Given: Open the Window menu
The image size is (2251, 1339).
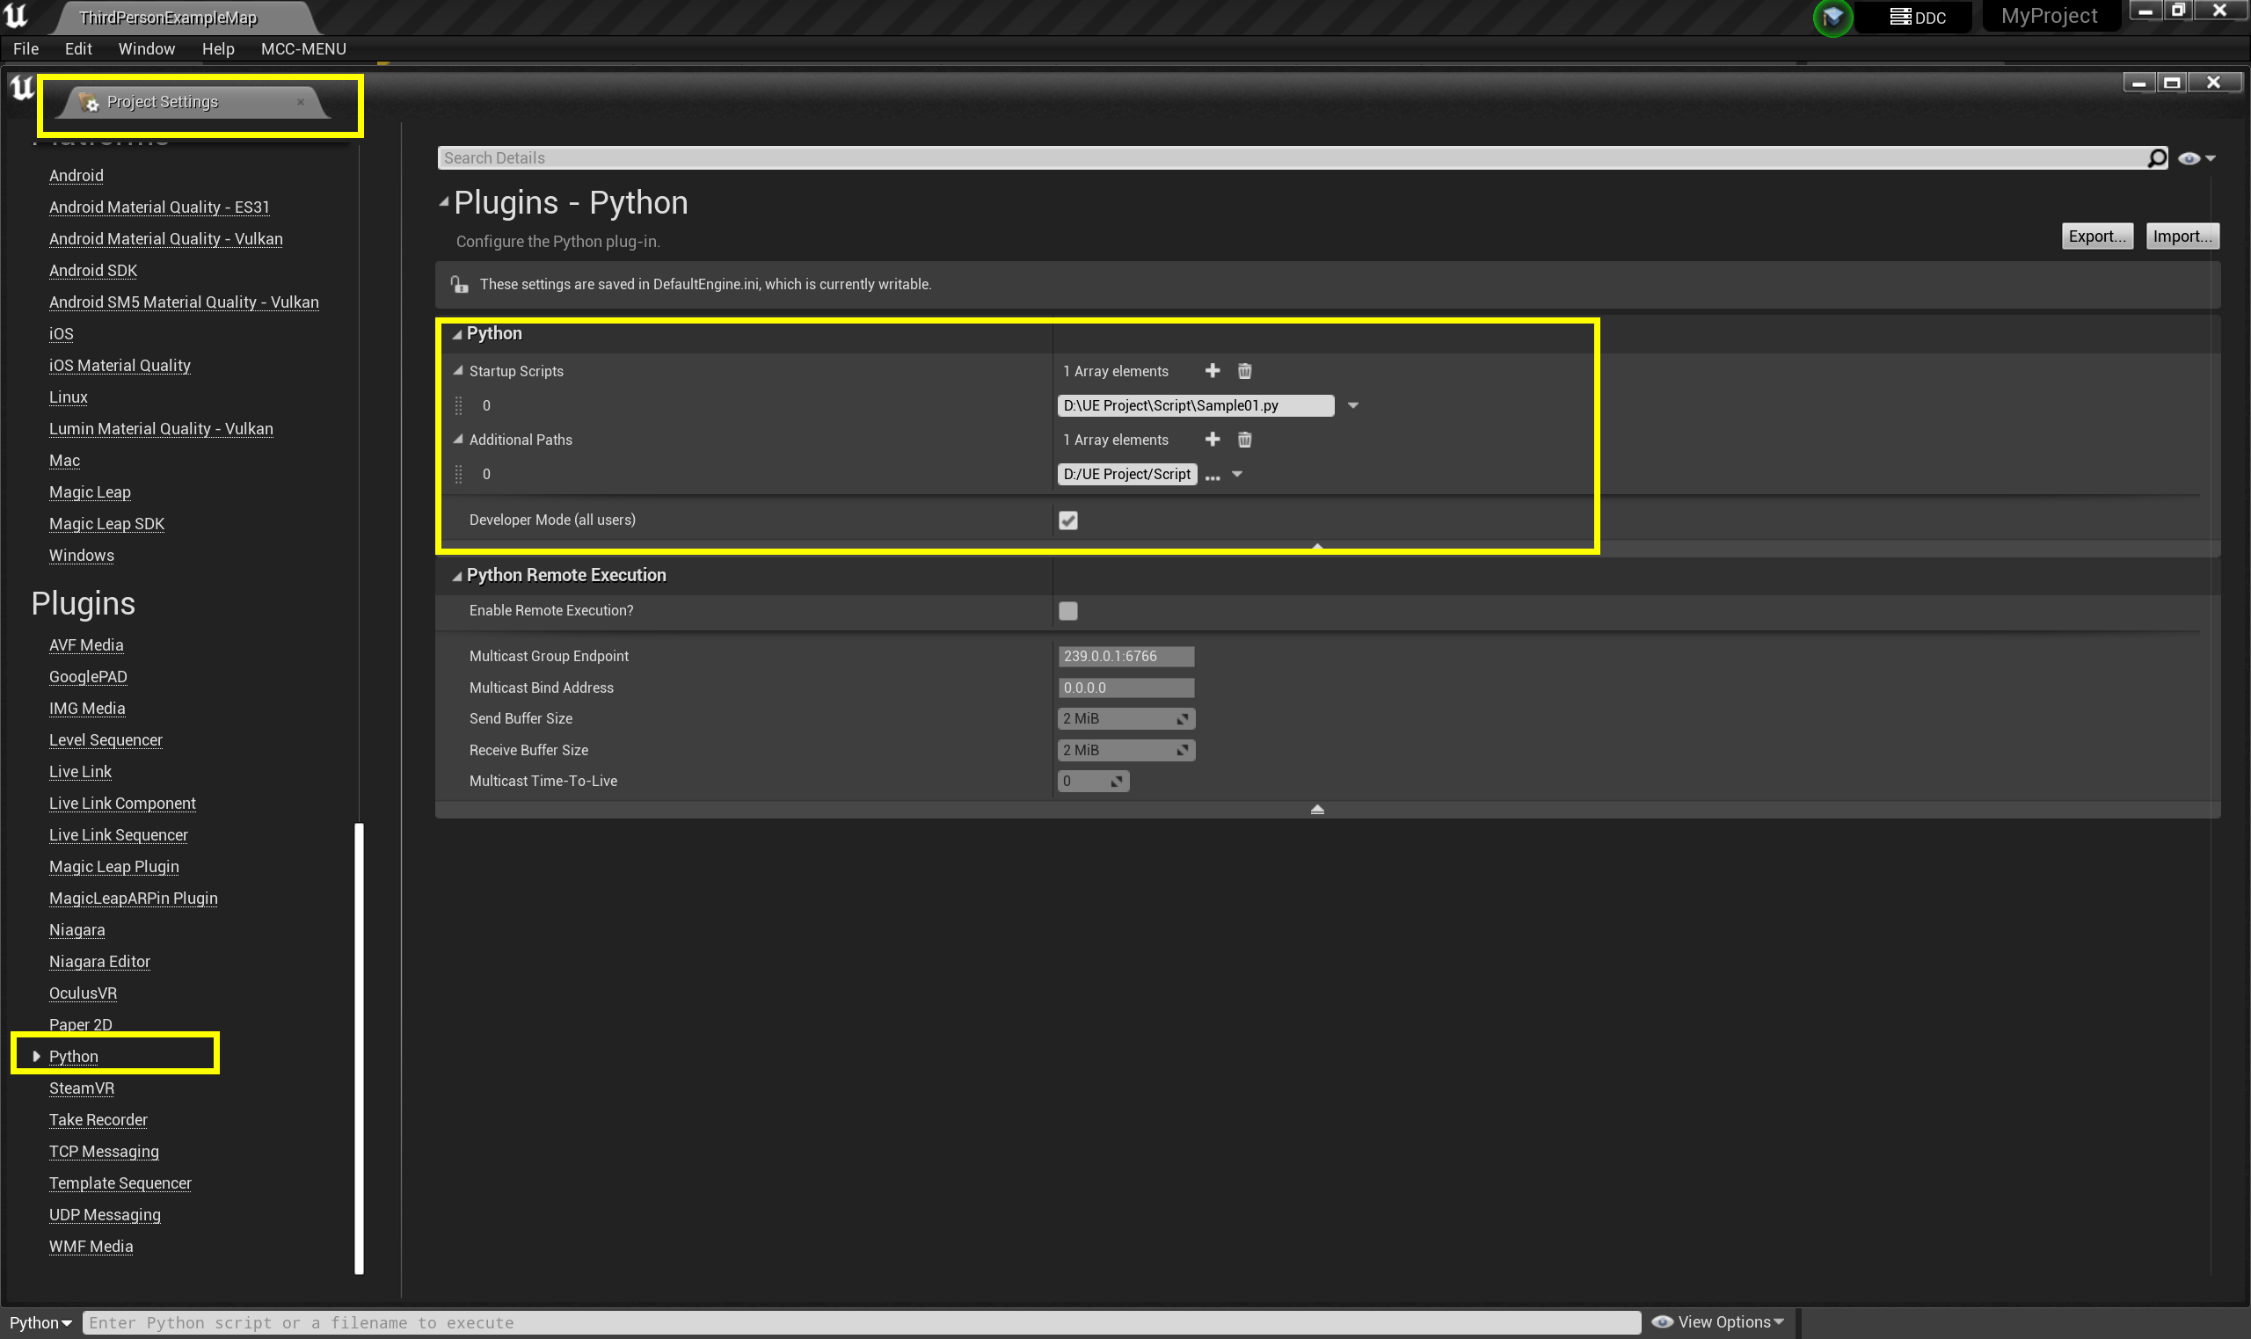Looking at the screenshot, I should click(x=146, y=48).
